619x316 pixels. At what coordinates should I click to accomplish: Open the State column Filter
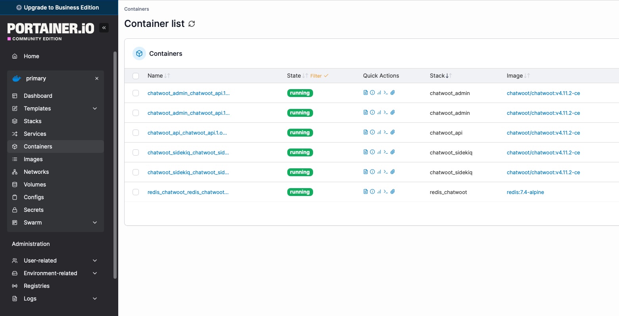(x=319, y=76)
